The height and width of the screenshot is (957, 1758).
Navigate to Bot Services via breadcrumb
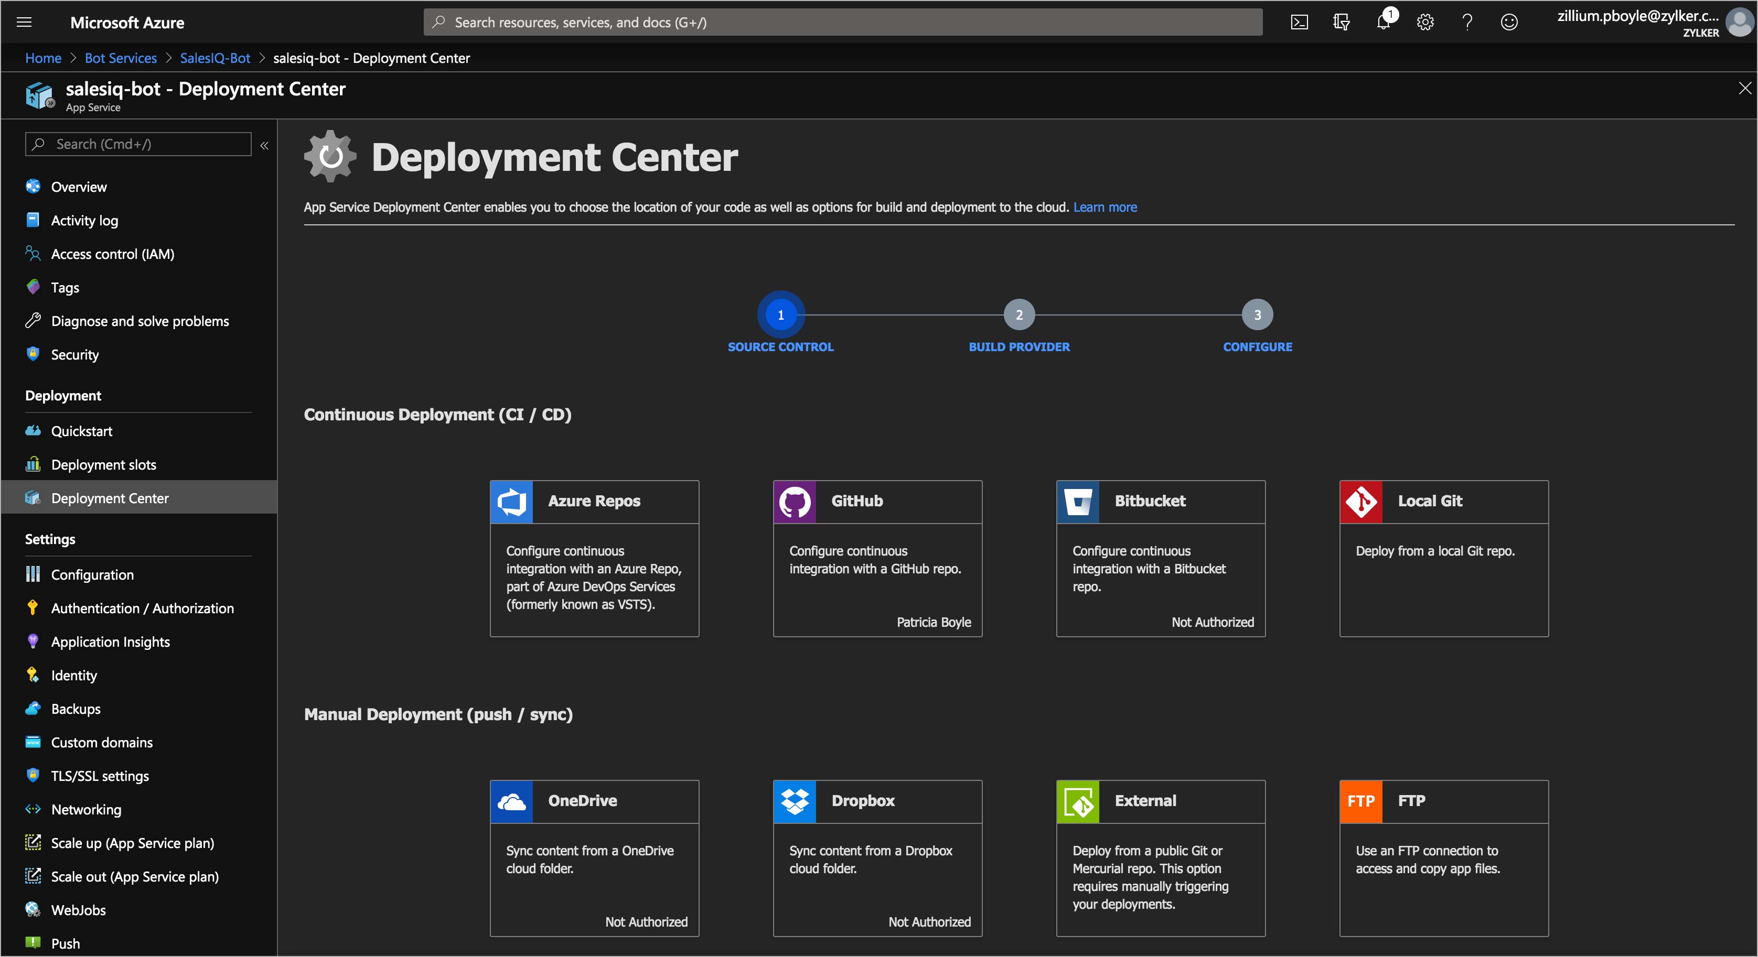click(x=121, y=58)
